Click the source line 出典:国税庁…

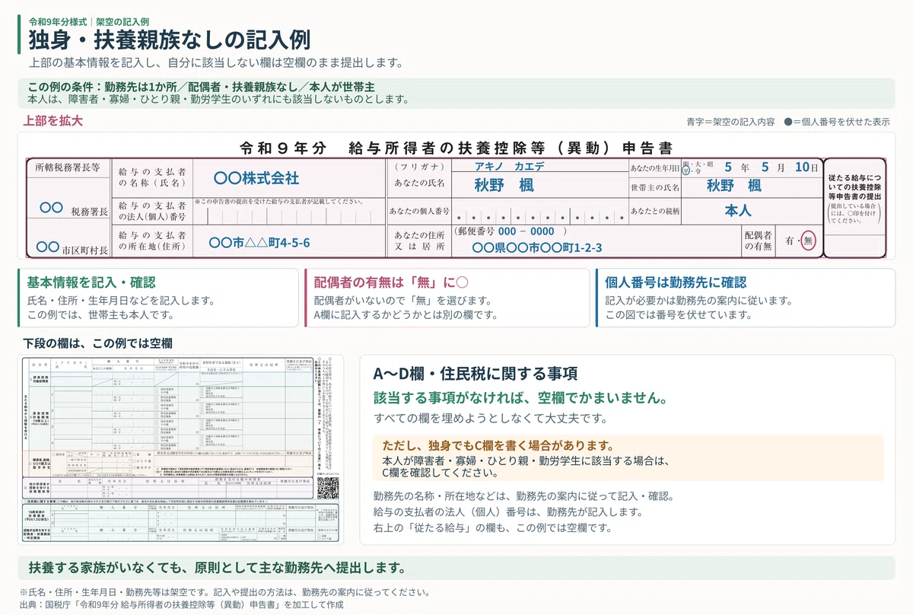pyautogui.click(x=181, y=604)
